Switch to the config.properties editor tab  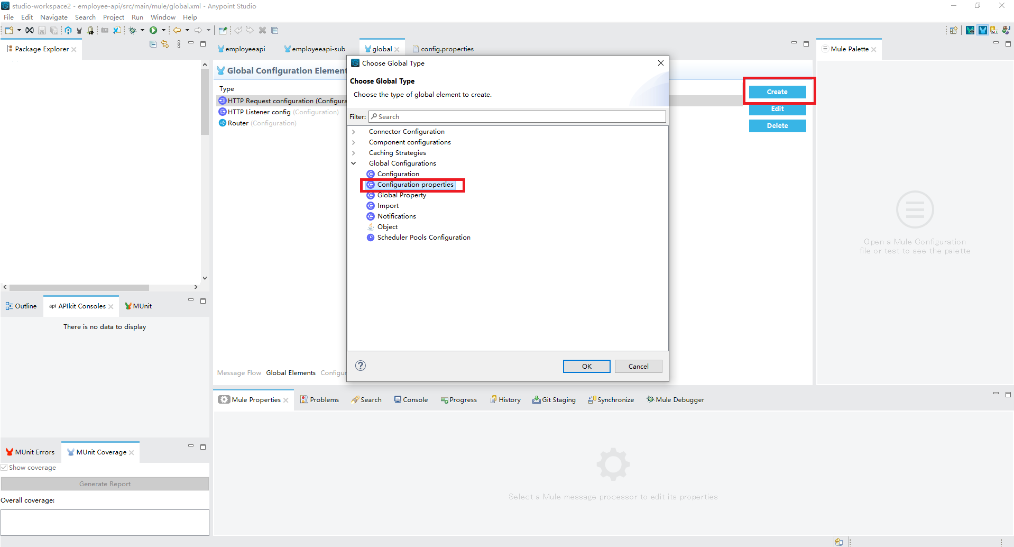[x=447, y=49]
